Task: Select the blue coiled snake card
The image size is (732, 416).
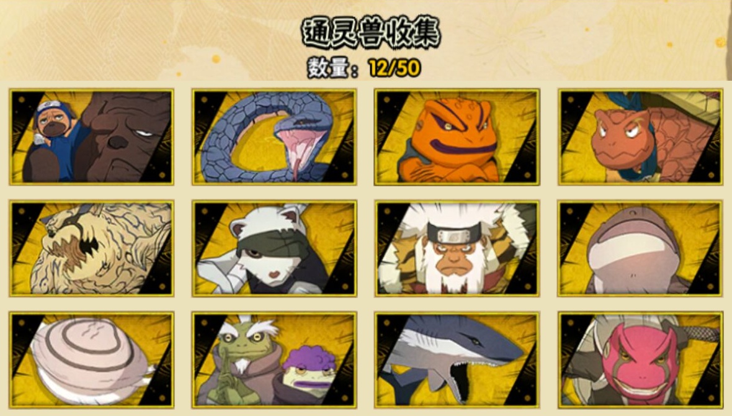Action: click(x=274, y=137)
